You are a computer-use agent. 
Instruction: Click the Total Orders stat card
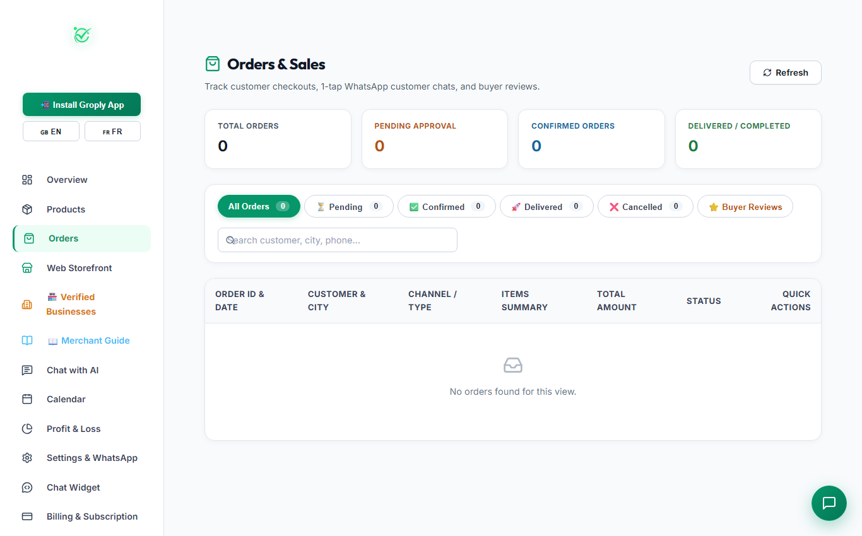(278, 139)
